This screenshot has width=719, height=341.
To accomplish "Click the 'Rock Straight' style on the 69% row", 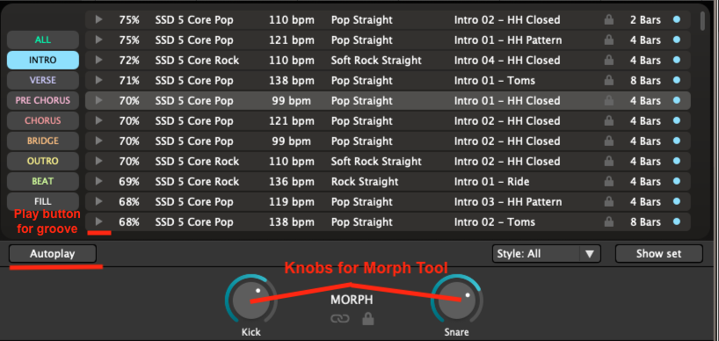I will pos(365,182).
